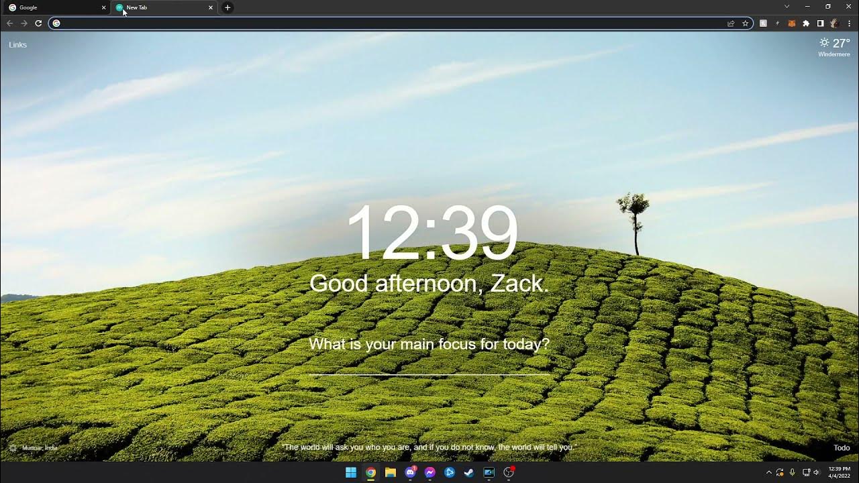This screenshot has width=859, height=483.
Task: Switch to the Google tab
Action: pos(56,7)
